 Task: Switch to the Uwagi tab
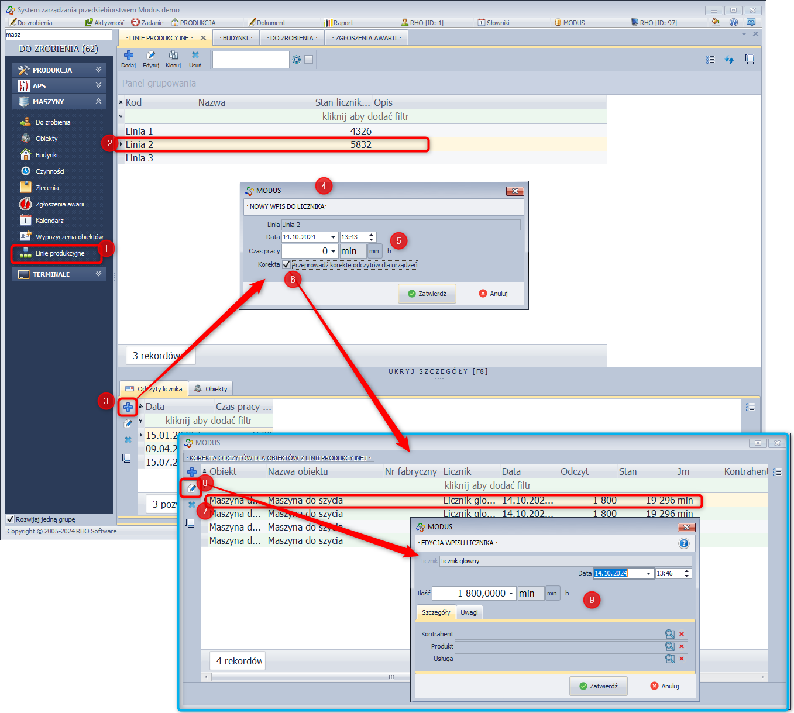point(469,612)
